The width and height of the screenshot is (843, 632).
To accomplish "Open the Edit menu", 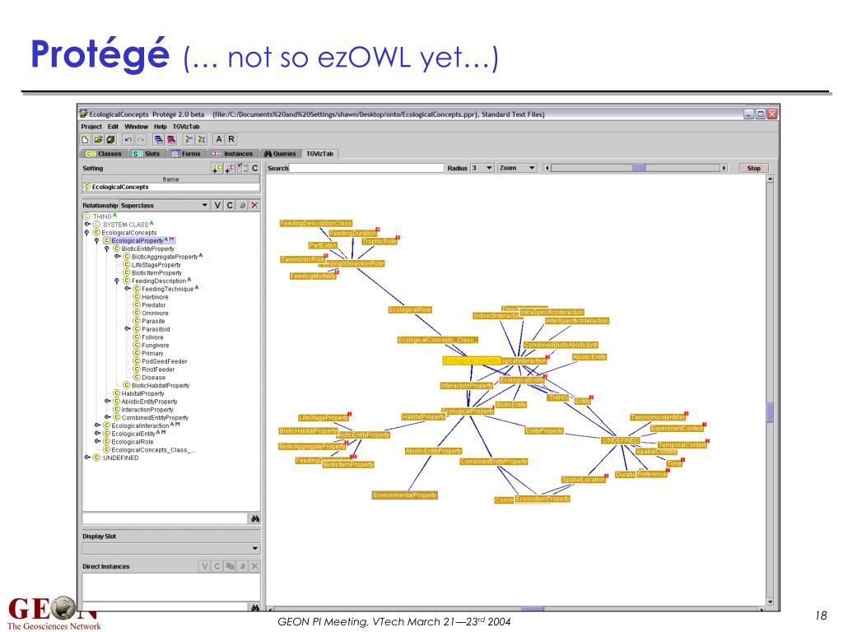I will click(113, 127).
